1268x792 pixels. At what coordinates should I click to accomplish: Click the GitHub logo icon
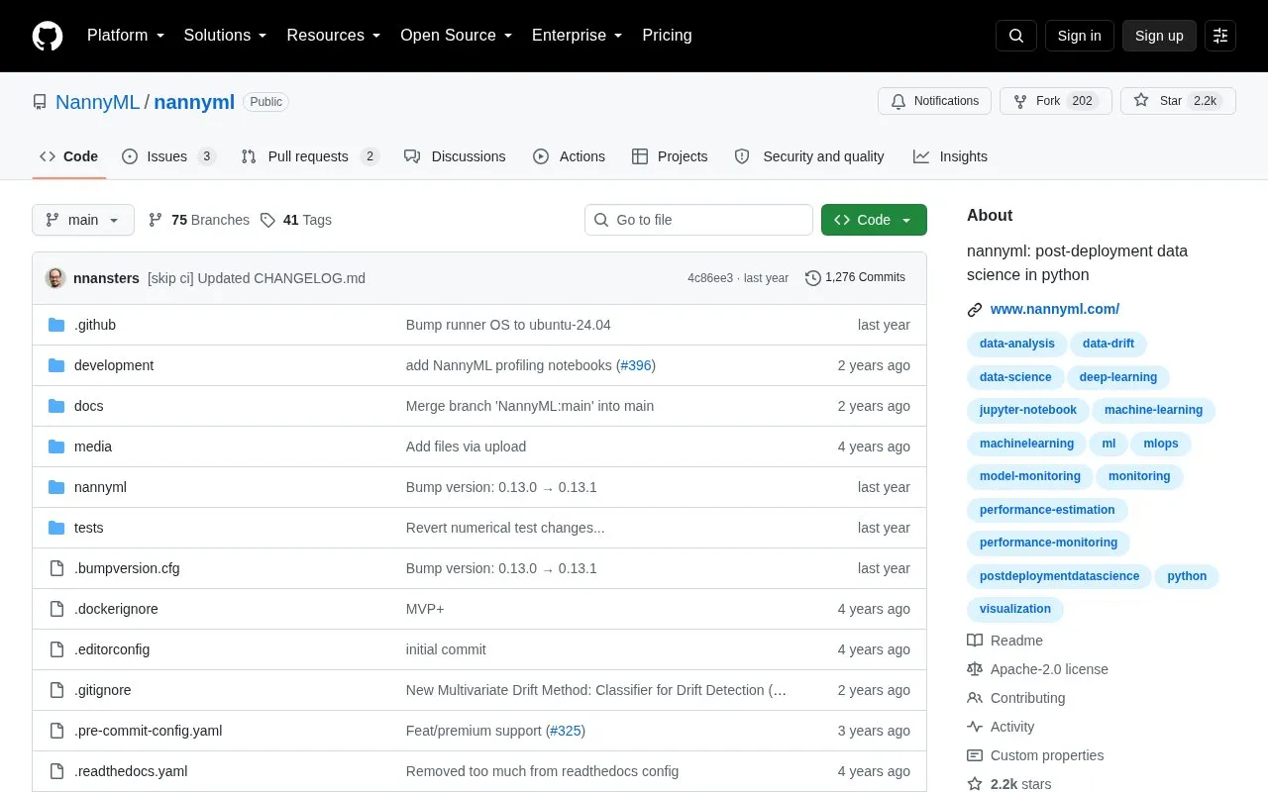[48, 36]
